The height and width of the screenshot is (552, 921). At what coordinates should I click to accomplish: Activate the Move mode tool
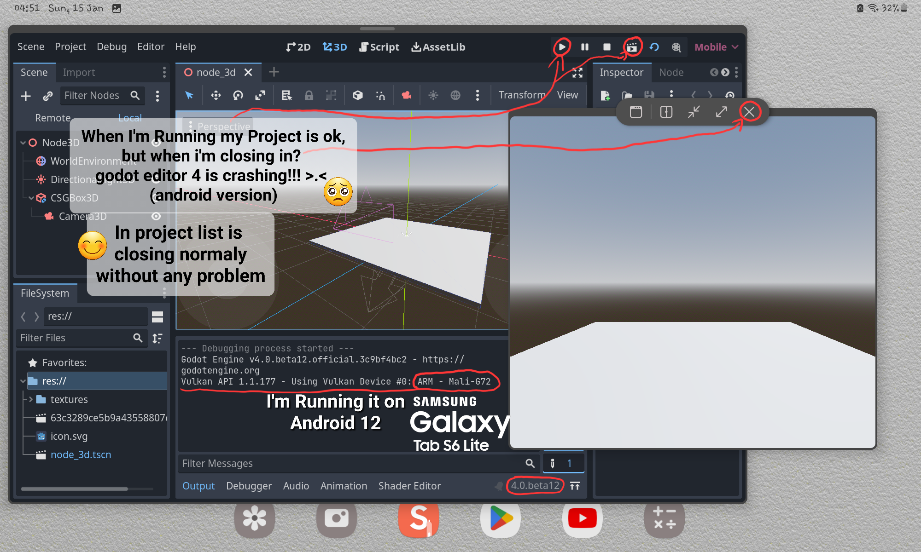(x=216, y=95)
